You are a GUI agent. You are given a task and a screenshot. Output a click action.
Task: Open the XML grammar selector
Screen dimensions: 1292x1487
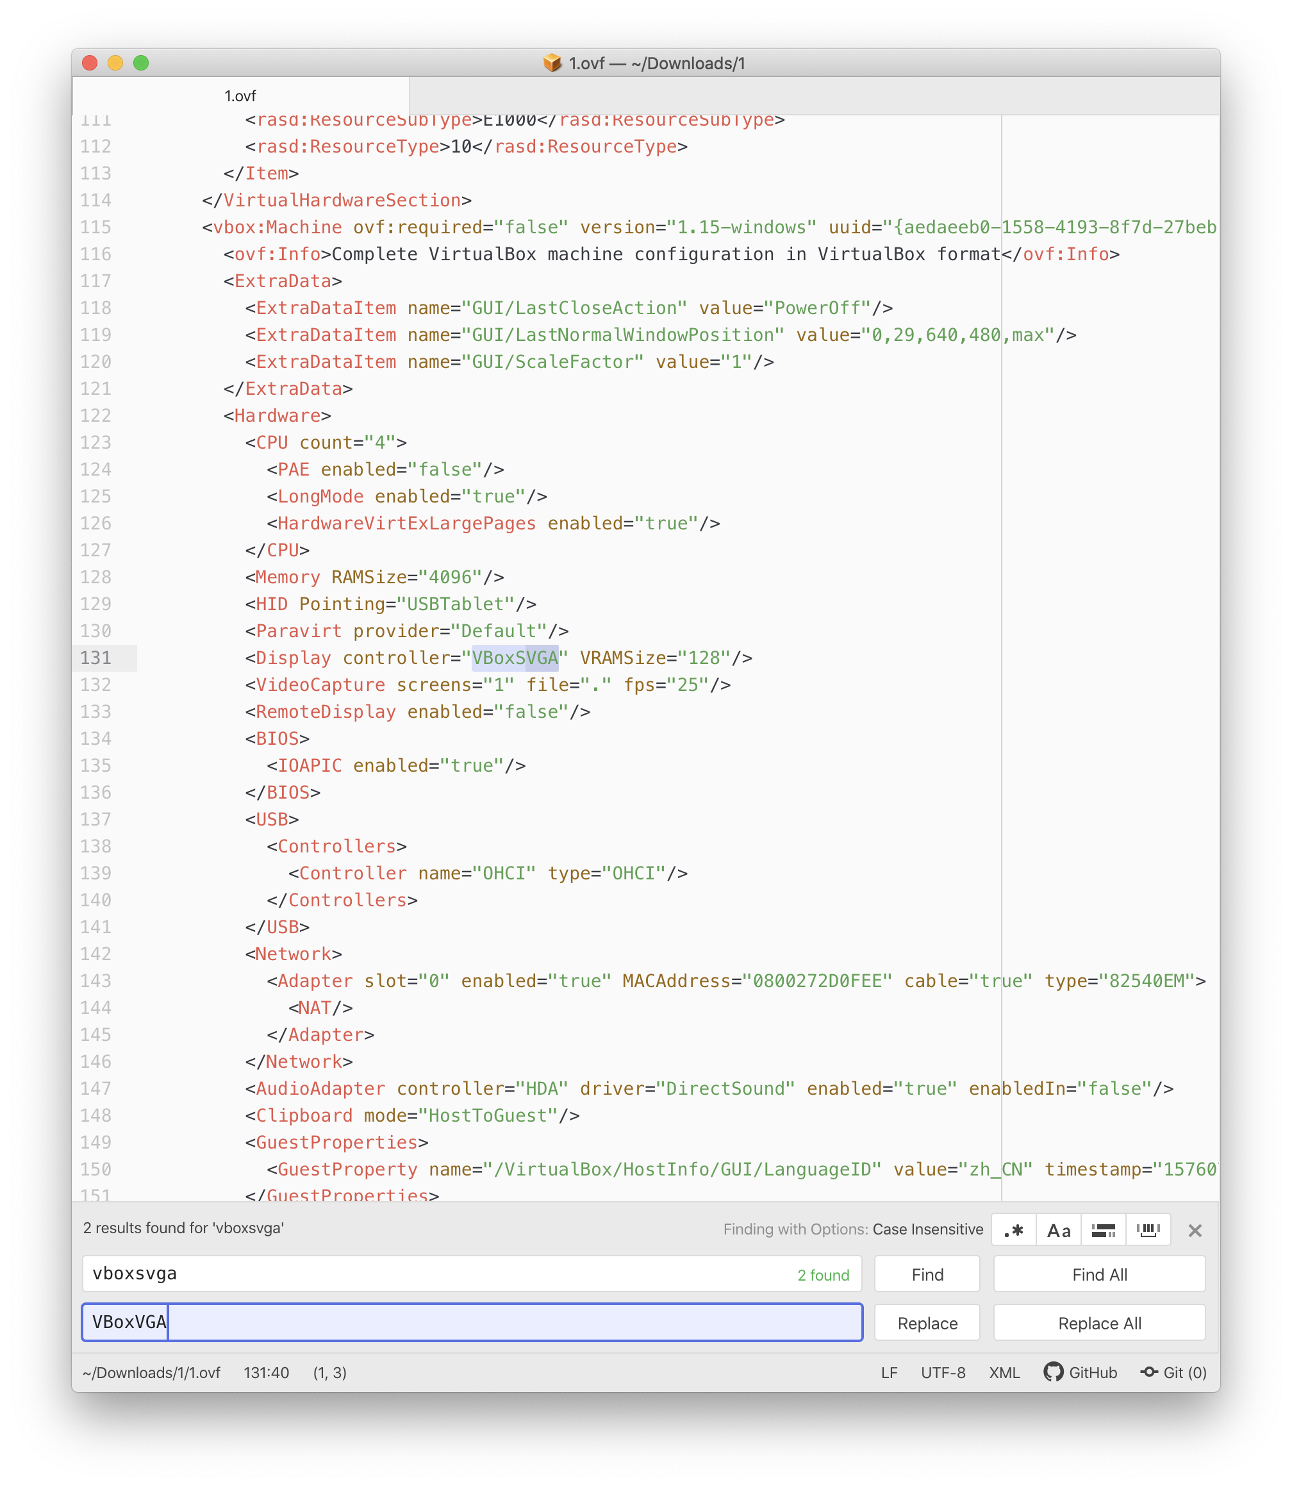click(x=1004, y=1372)
